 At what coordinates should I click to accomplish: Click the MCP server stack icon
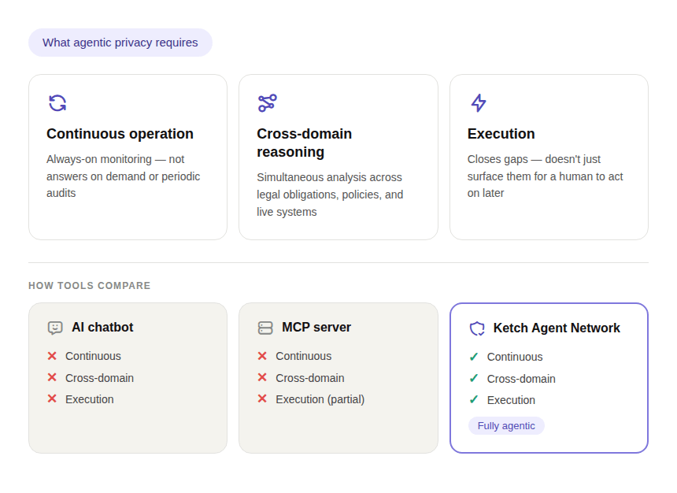(265, 328)
